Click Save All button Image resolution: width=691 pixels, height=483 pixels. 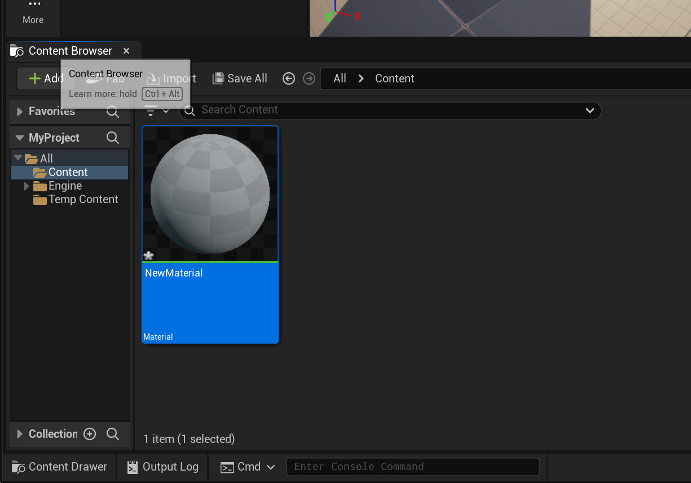tap(240, 78)
